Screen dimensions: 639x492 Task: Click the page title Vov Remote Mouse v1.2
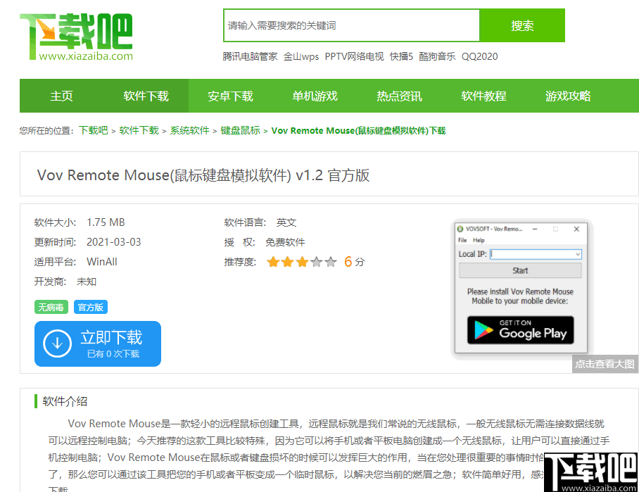(x=203, y=175)
